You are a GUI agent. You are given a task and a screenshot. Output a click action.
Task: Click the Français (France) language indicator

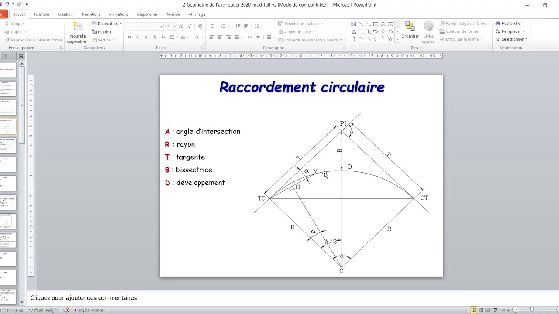pos(89,310)
